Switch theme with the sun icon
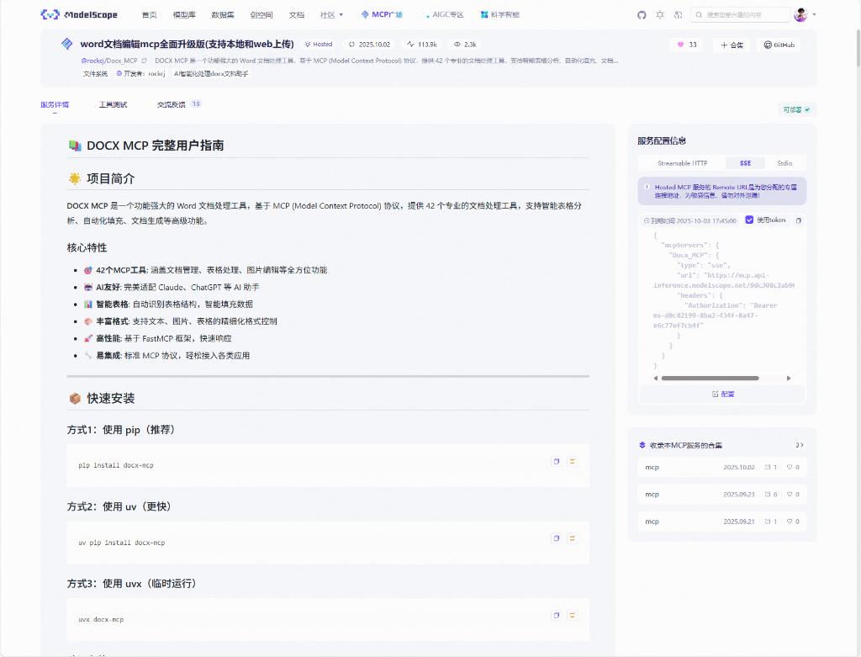This screenshot has width=861, height=657. click(660, 15)
